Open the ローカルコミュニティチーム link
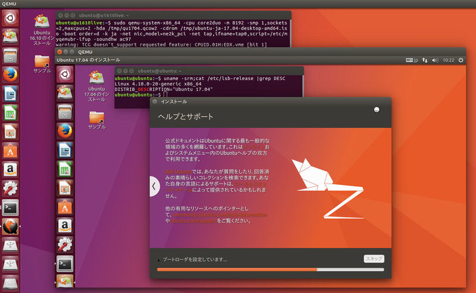The width and height of the screenshot is (476, 293). [215, 187]
